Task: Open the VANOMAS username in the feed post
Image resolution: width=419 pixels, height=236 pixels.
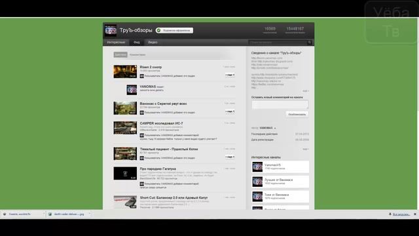Action: [x=148, y=87]
